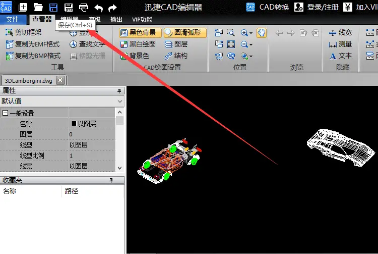Viewport: 378px width, 254px height.
Task: Toggle 线宽 line width display
Action: [x=340, y=32]
